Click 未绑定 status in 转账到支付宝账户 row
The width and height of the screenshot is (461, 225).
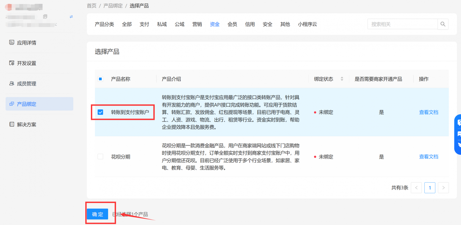point(326,112)
